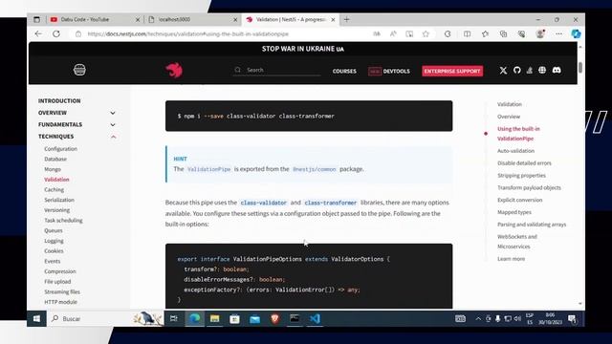This screenshot has height=344, width=612.
Task: Open Caching docs page link
Action: click(x=54, y=189)
